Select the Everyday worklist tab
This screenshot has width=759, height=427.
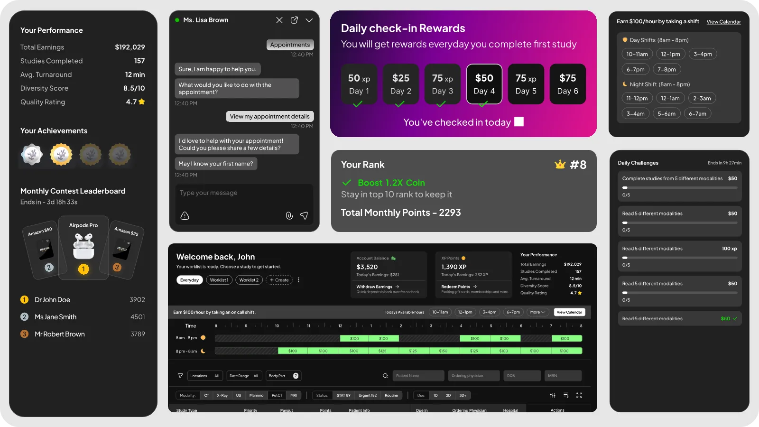click(189, 280)
